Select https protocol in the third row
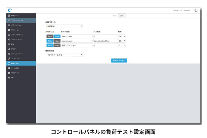Viewport: 207px width, 138px height. point(57,45)
